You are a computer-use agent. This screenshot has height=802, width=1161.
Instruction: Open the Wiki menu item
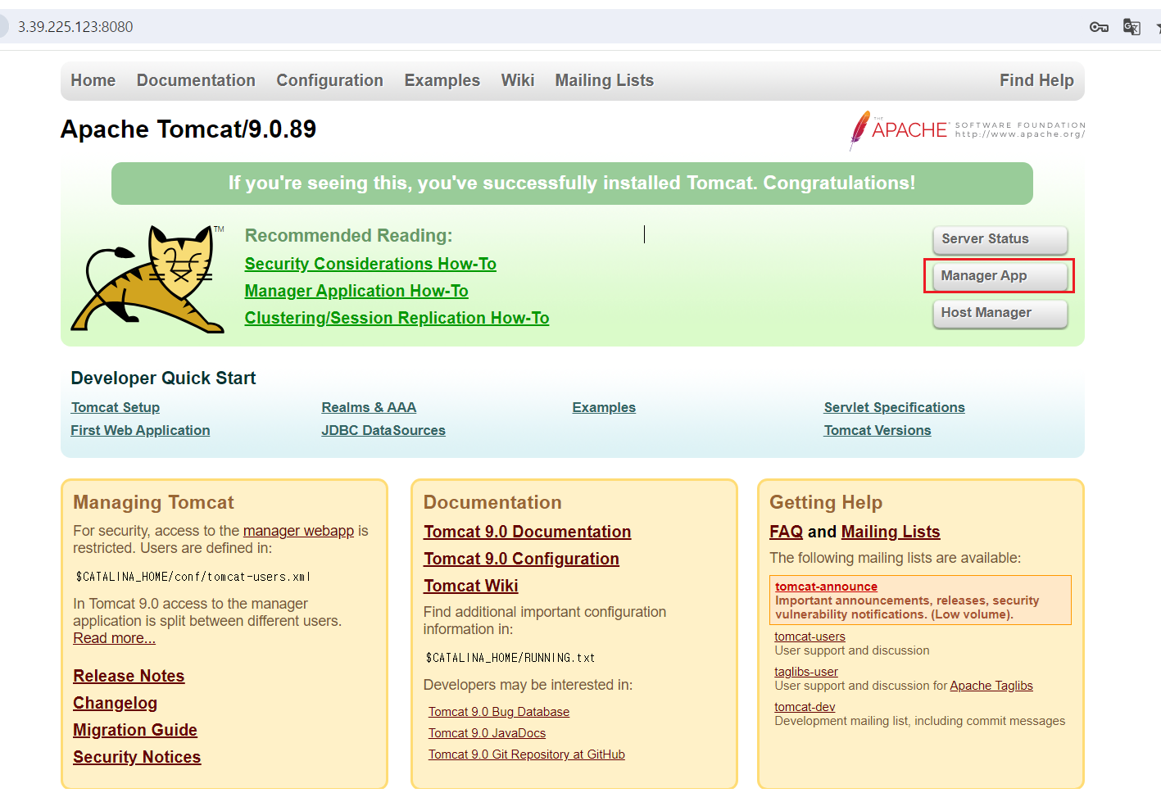pyautogui.click(x=518, y=80)
